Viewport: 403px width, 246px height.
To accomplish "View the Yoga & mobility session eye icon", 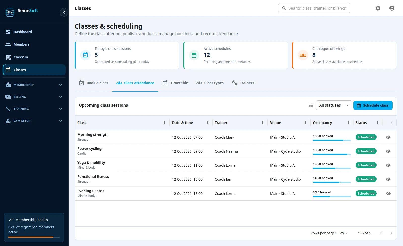I will (x=388, y=165).
